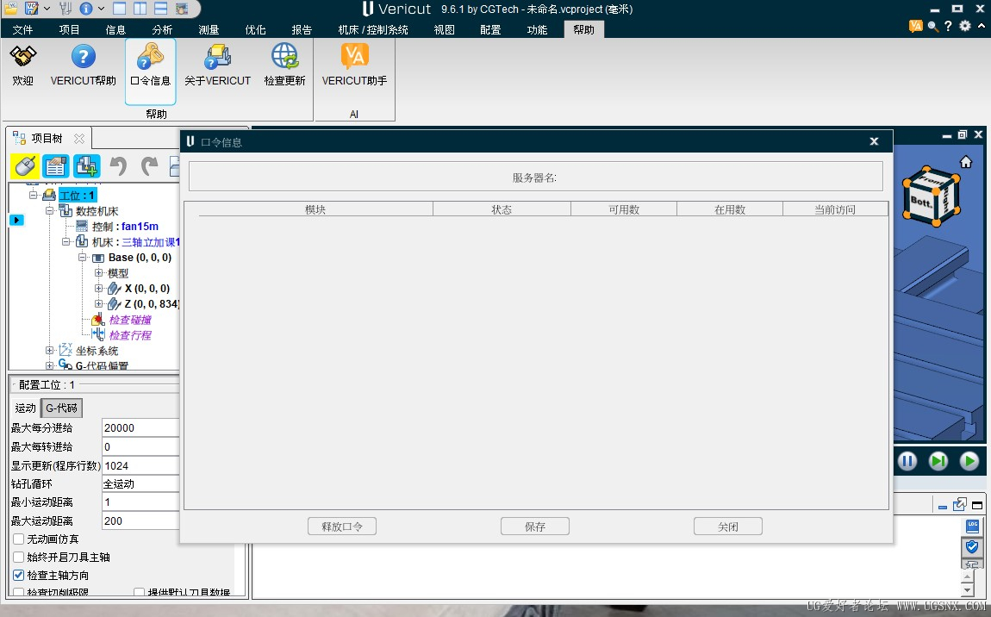Click the blue arrow marker beside project tree
Screen dimensions: 991x617
(x=16, y=220)
